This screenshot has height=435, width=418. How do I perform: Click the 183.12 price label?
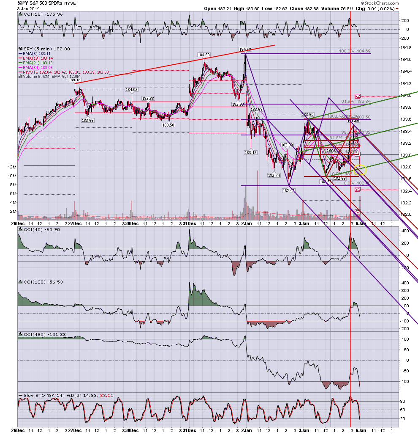click(250, 153)
